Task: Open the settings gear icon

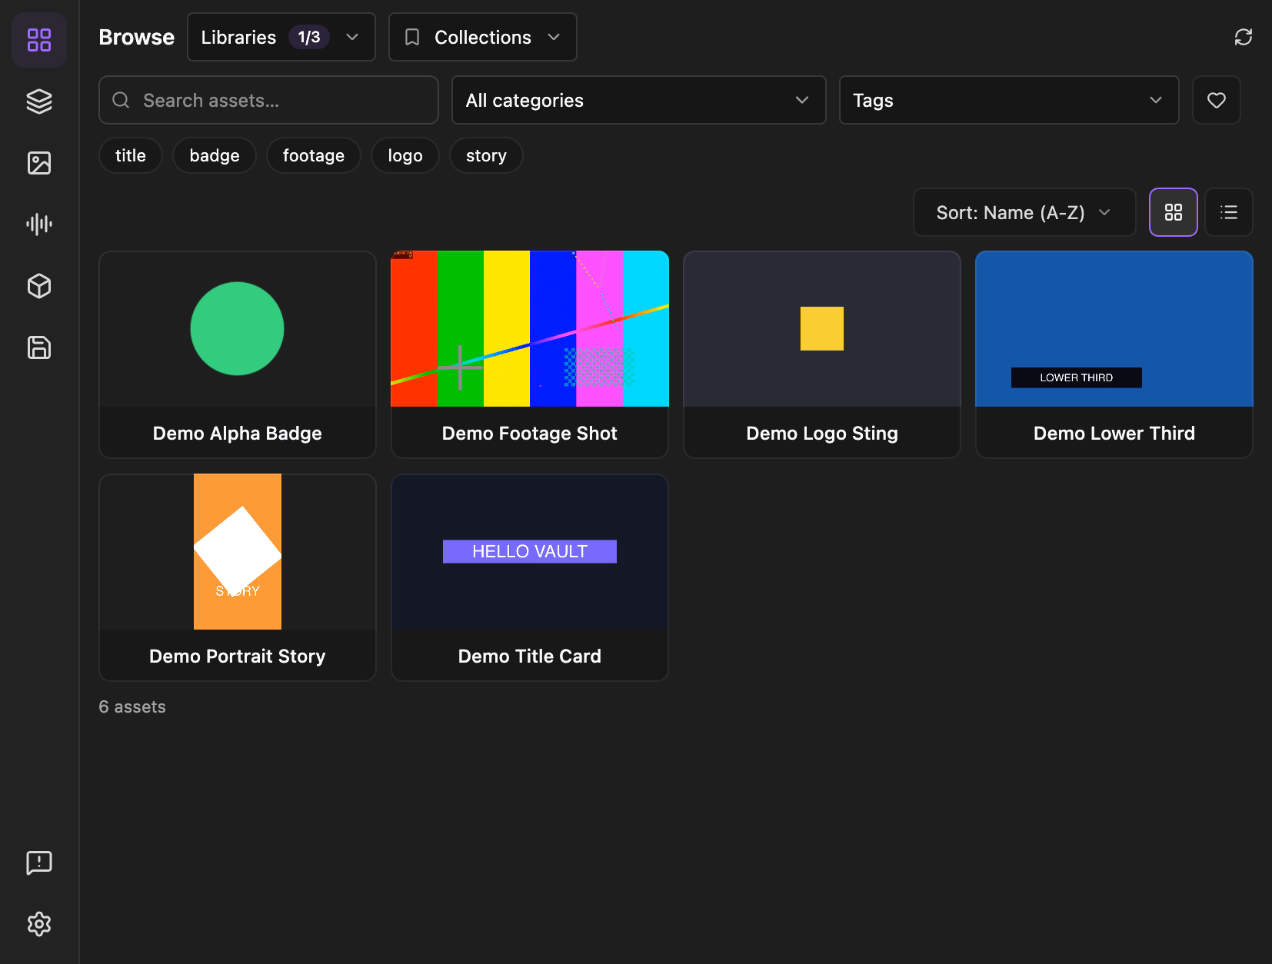Action: pos(39,924)
